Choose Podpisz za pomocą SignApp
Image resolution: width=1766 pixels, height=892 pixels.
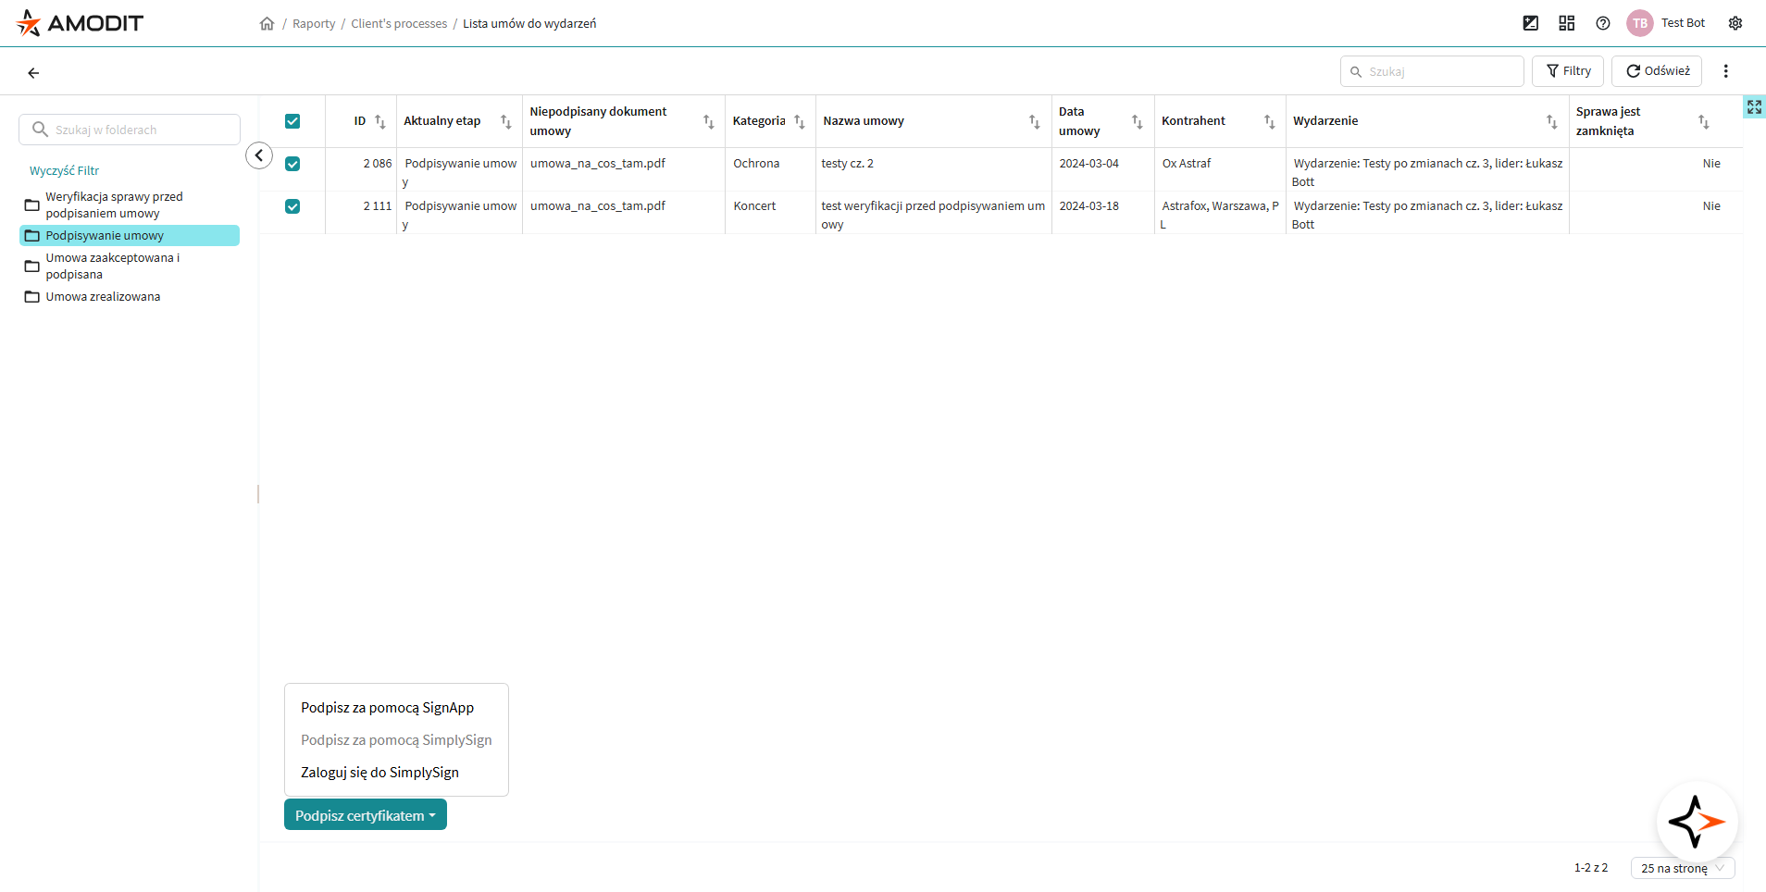pyautogui.click(x=387, y=708)
